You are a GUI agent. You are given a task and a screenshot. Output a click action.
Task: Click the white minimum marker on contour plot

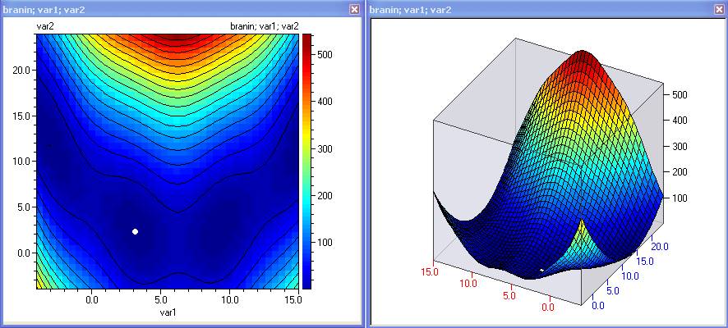coord(136,232)
